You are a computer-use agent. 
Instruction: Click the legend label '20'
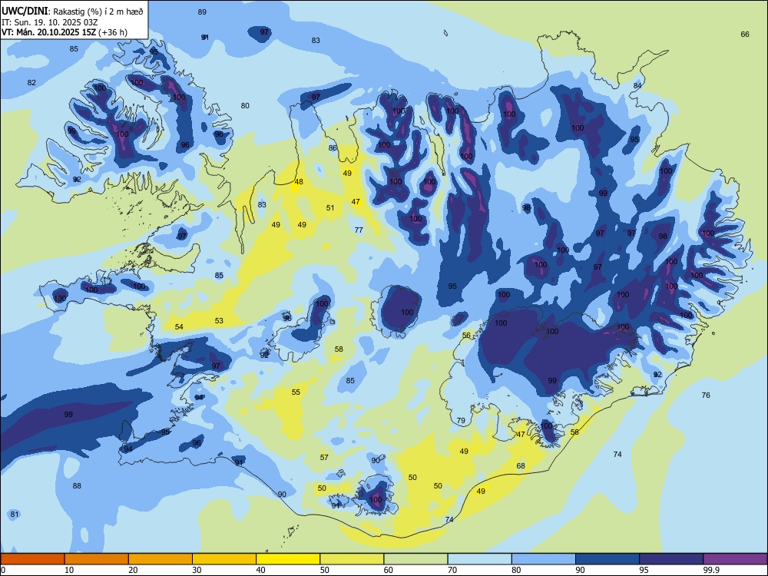133,570
